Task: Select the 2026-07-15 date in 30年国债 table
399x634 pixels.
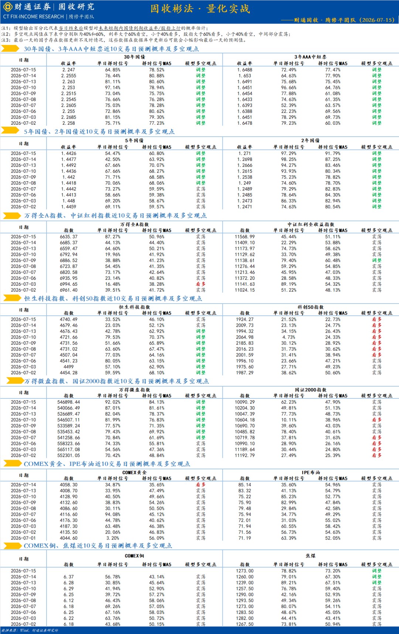Action: click(x=24, y=69)
